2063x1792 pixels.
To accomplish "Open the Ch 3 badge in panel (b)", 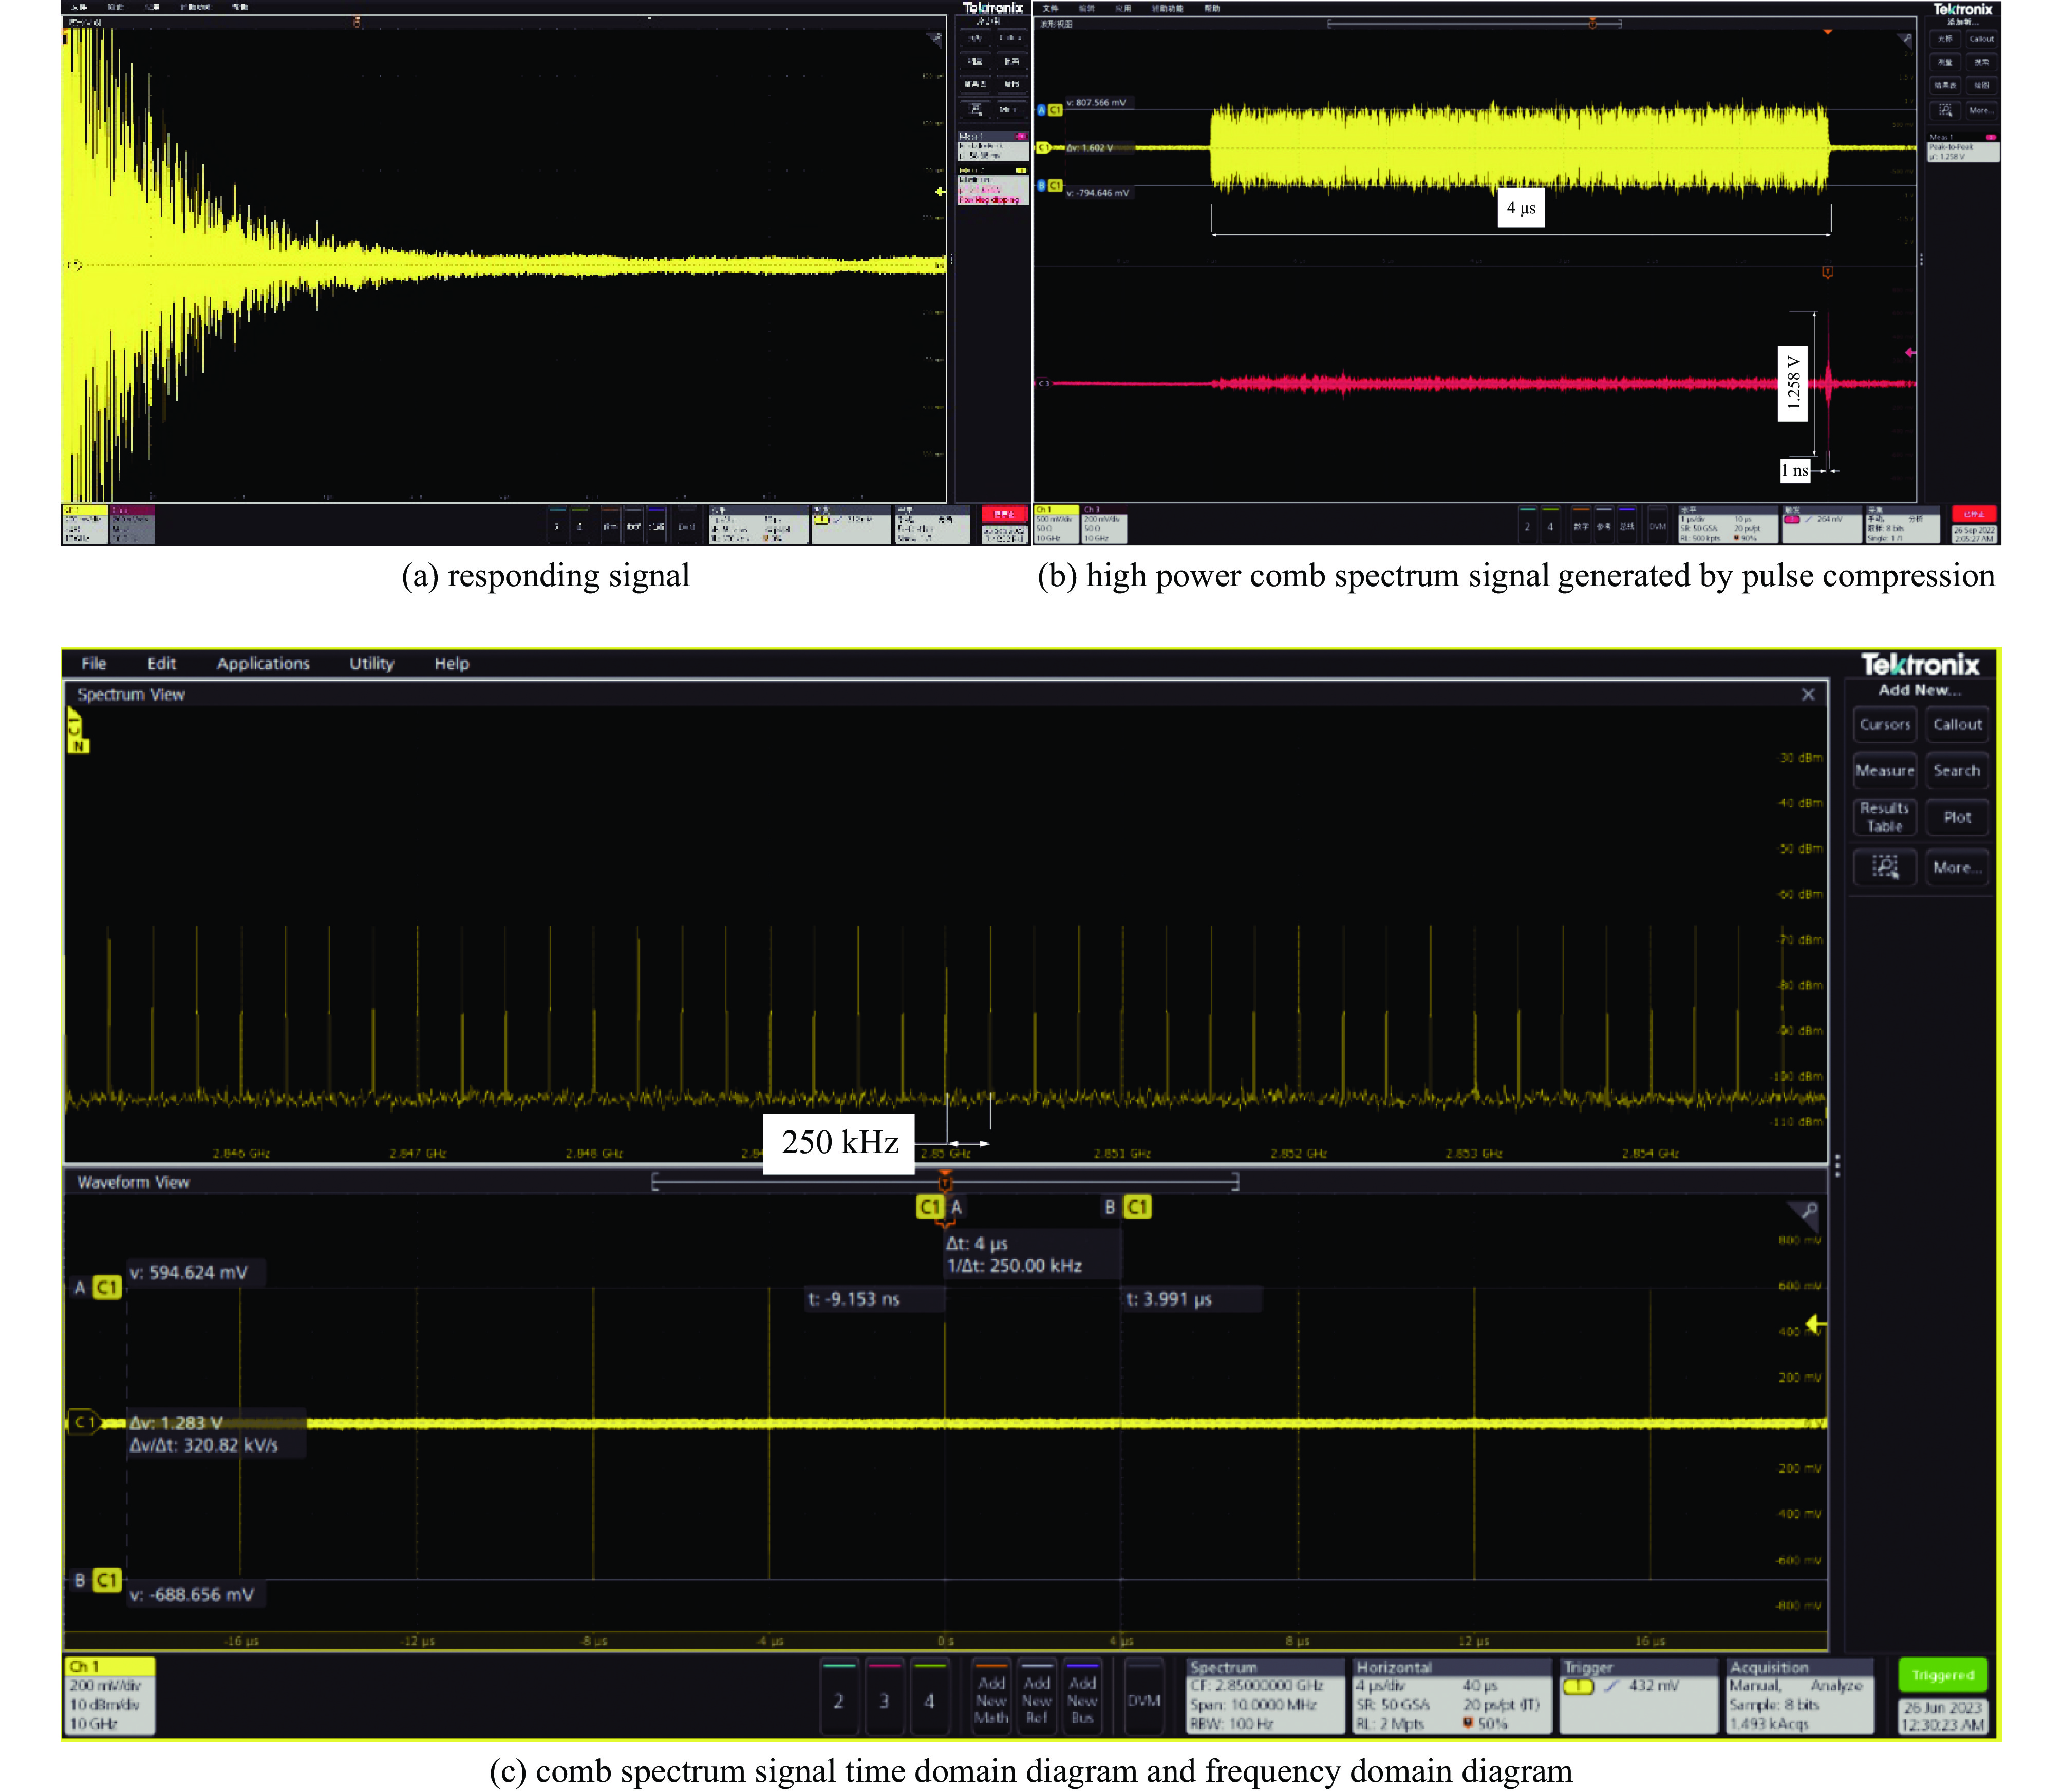I will (1104, 524).
